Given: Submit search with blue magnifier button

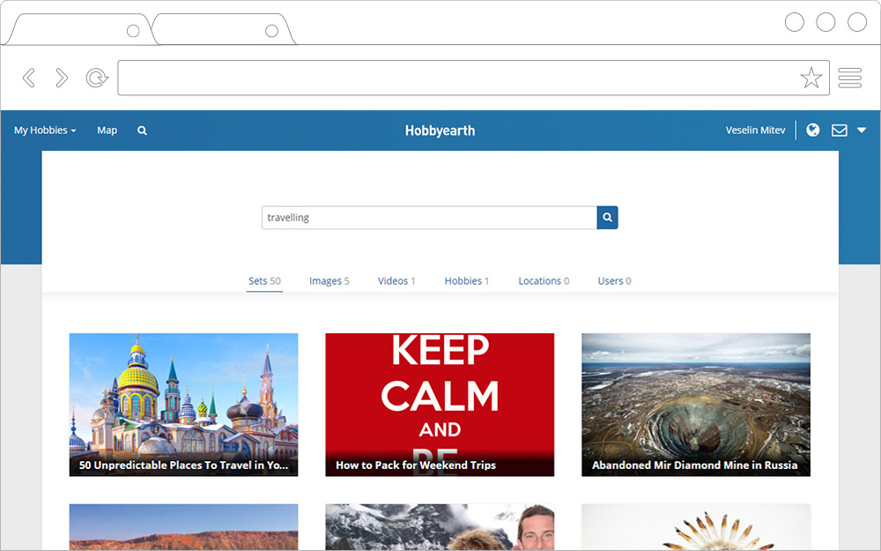Looking at the screenshot, I should pyautogui.click(x=607, y=218).
